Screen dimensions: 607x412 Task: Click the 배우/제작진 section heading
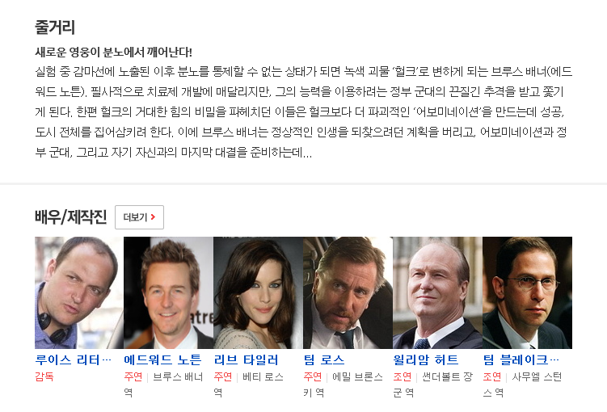pyautogui.click(x=71, y=217)
